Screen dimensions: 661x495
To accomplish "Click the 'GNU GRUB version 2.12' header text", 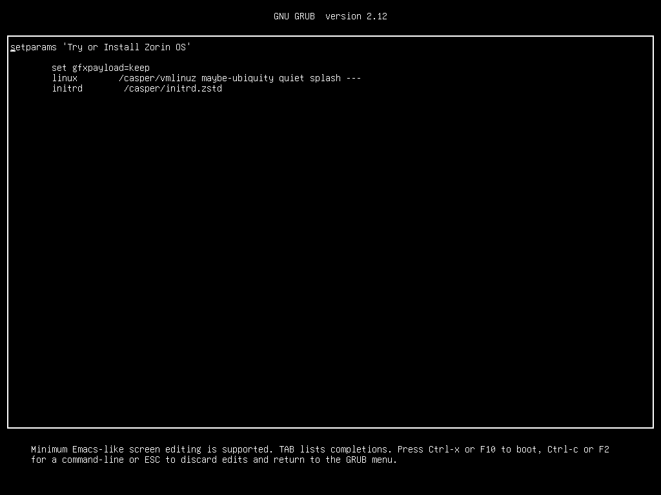I will [x=330, y=16].
